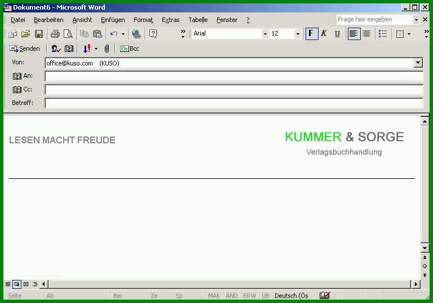Open the Bearbeiten menu

click(x=48, y=20)
